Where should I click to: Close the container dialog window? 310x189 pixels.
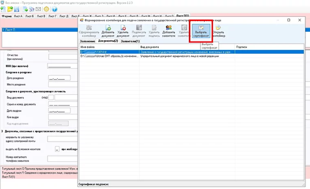tap(299, 20)
